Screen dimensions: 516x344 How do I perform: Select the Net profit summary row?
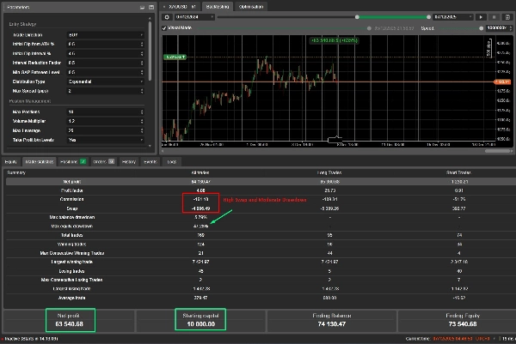point(260,182)
